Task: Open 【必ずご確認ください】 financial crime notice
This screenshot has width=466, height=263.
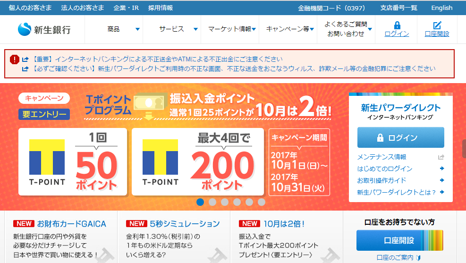Action: click(233, 68)
